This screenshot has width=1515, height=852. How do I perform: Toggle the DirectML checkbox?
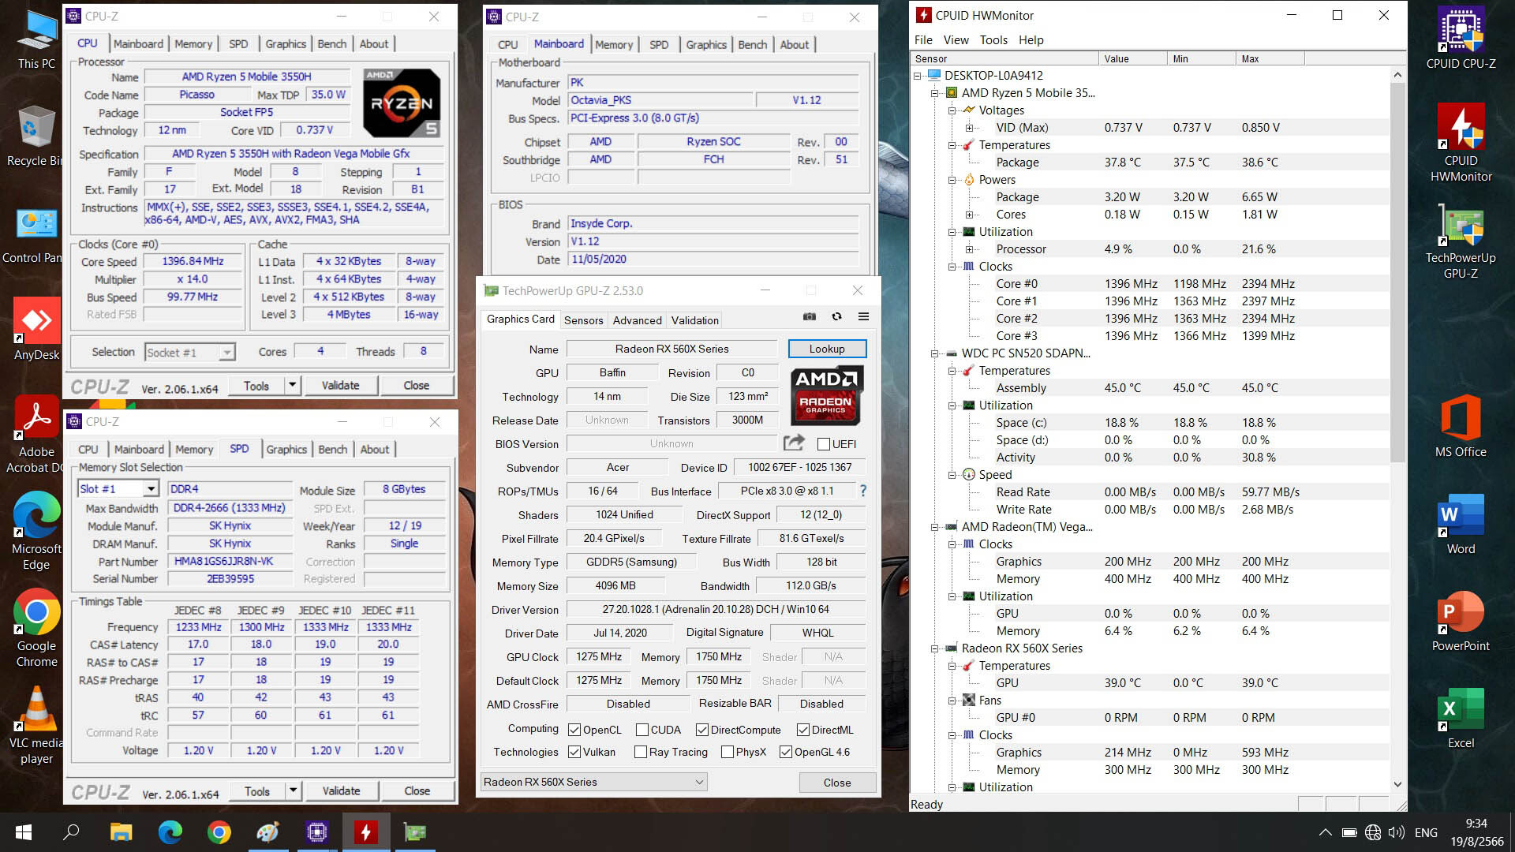click(803, 730)
